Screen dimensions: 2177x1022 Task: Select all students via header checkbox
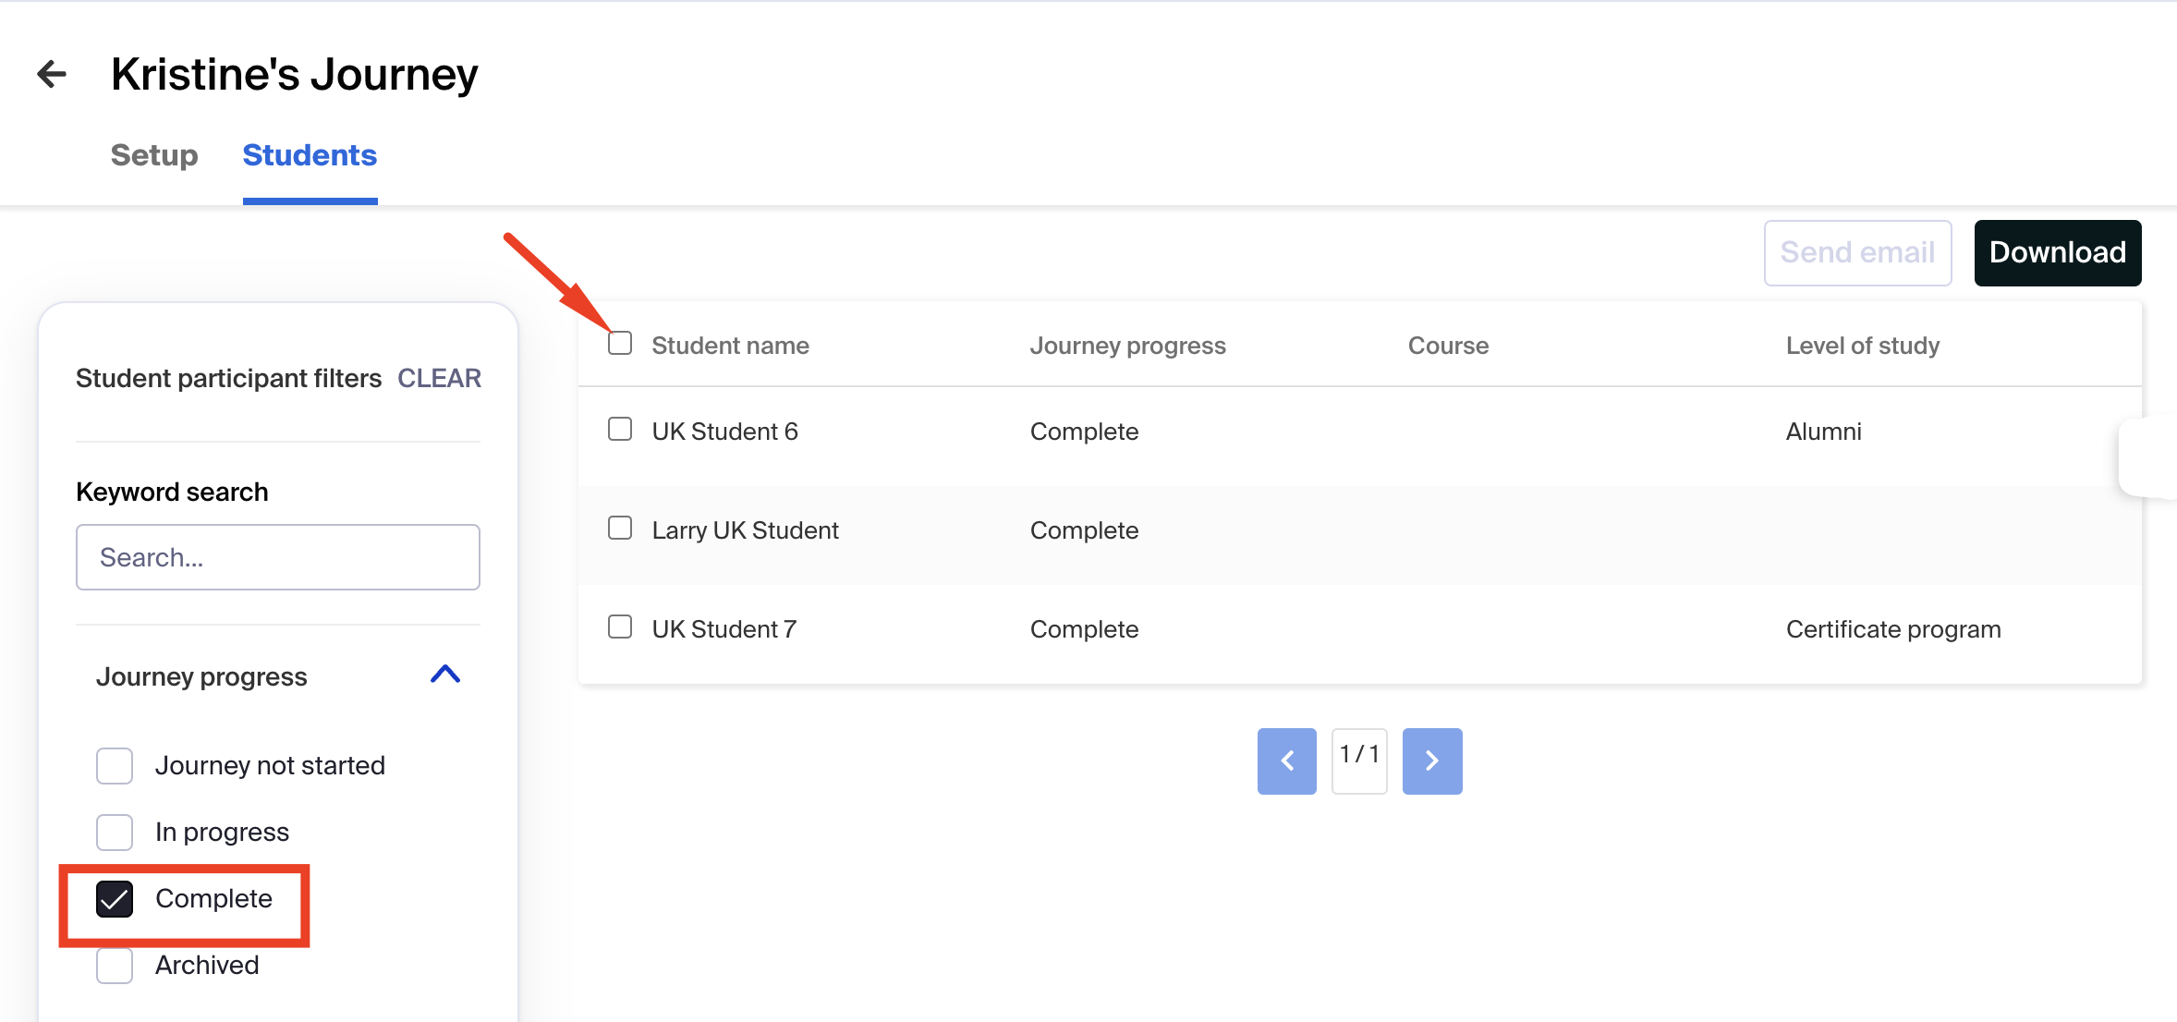coord(620,343)
